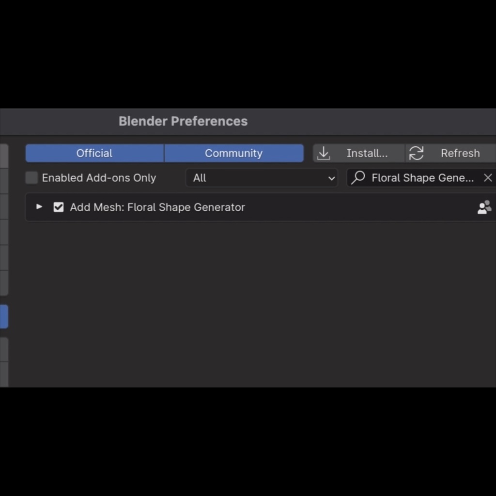
Task: Click the circular Refresh arrows icon
Action: pos(417,153)
